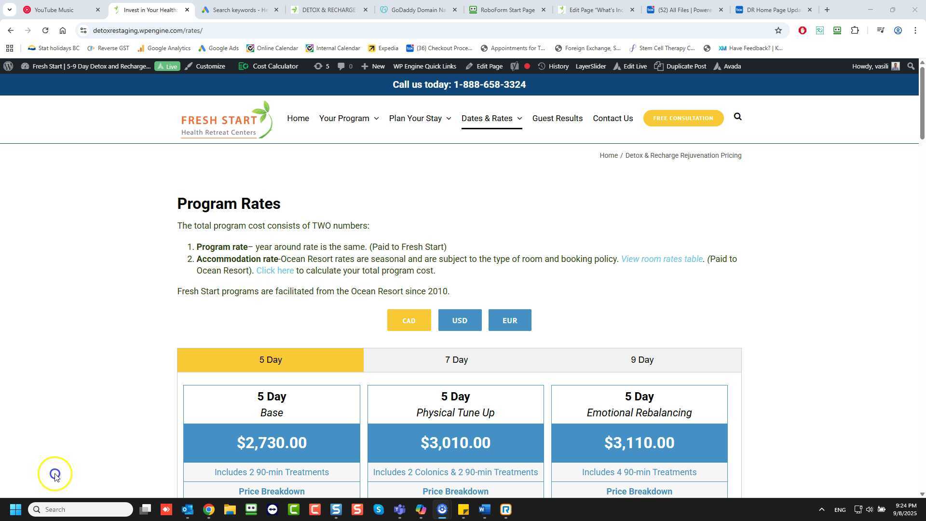Open the Chrome home button
This screenshot has width=926, height=521.
63,30
